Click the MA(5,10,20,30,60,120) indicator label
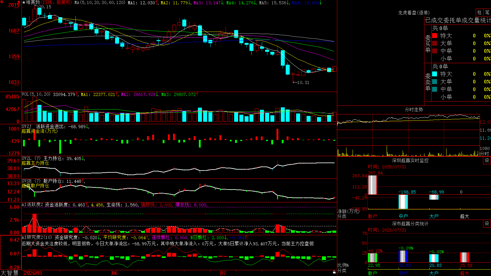 (x=100, y=2)
